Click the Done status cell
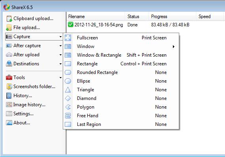The width and height of the screenshot is (225, 157). (133, 25)
